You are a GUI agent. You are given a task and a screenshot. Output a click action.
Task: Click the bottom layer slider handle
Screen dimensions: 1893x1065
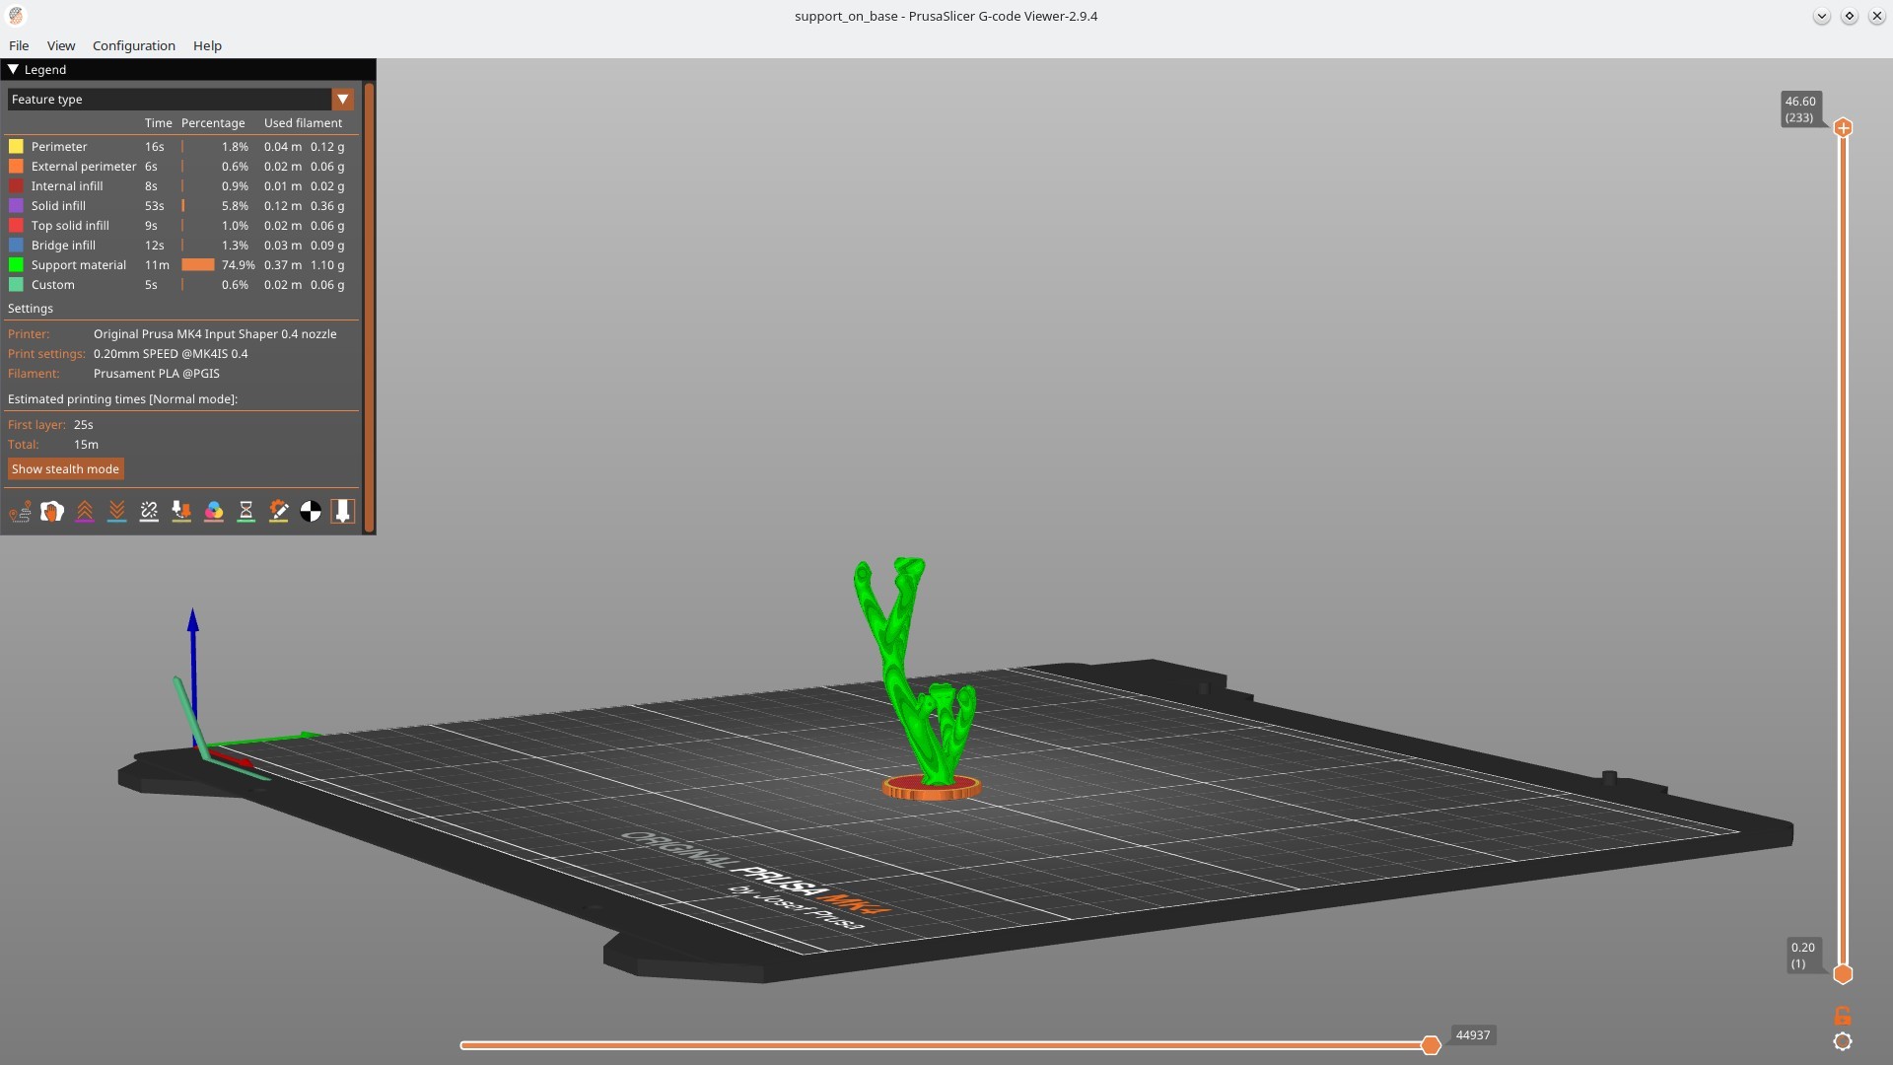[1843, 974]
